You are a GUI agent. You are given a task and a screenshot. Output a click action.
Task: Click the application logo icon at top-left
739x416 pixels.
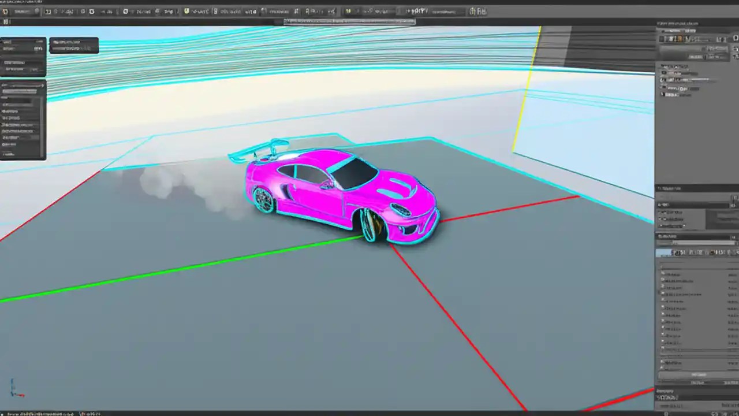coord(5,10)
